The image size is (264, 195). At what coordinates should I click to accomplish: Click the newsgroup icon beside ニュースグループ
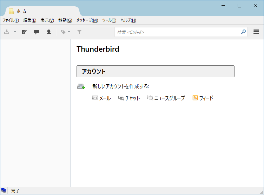click(x=150, y=98)
